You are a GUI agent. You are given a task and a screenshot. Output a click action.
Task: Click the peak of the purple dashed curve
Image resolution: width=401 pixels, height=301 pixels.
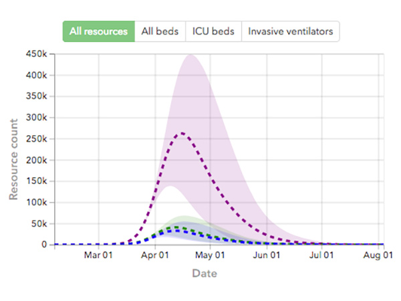click(x=182, y=133)
